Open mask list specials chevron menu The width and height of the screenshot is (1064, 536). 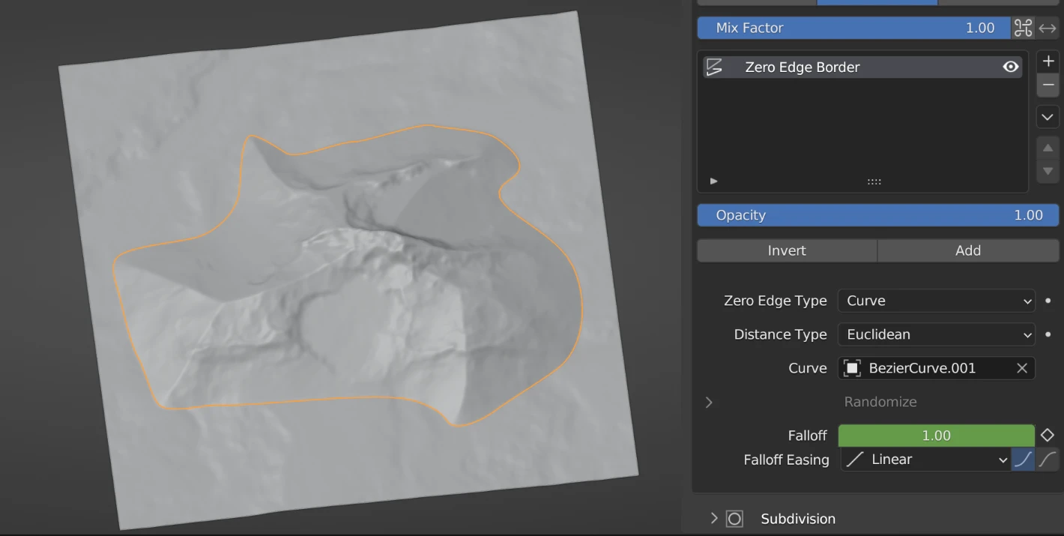pyautogui.click(x=1048, y=117)
